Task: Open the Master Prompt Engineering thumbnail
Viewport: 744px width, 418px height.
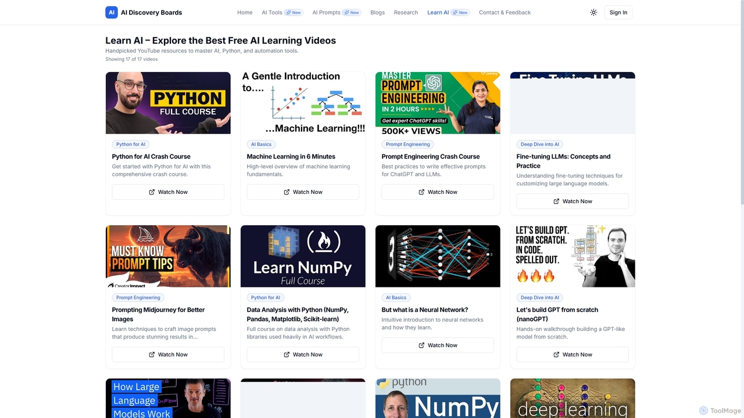Action: [x=438, y=103]
